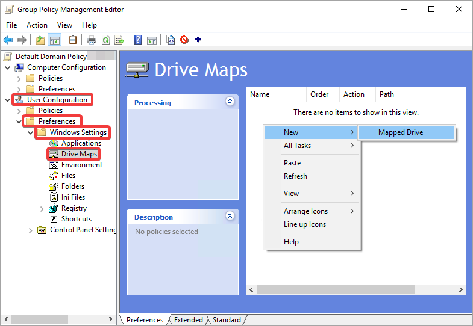Expand Control Panel Settings chevron
The width and height of the screenshot is (473, 326).
pos(31,230)
